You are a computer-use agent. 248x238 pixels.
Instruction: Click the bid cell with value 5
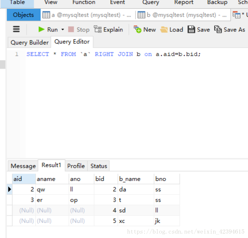pyautogui.click(x=106, y=221)
